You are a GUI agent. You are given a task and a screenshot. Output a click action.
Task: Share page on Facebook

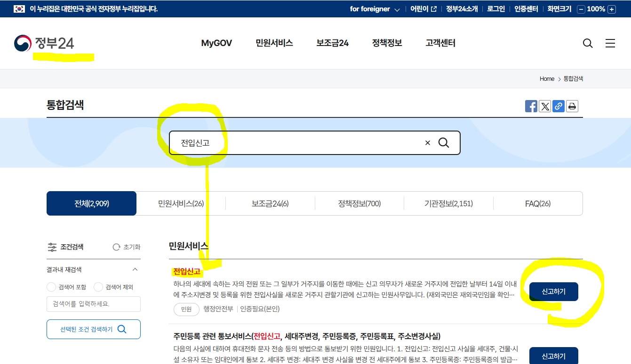tap(531, 106)
